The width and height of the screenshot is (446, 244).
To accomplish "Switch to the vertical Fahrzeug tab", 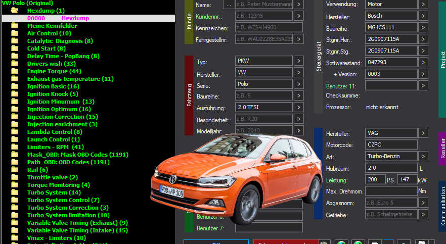I will pyautogui.click(x=189, y=95).
